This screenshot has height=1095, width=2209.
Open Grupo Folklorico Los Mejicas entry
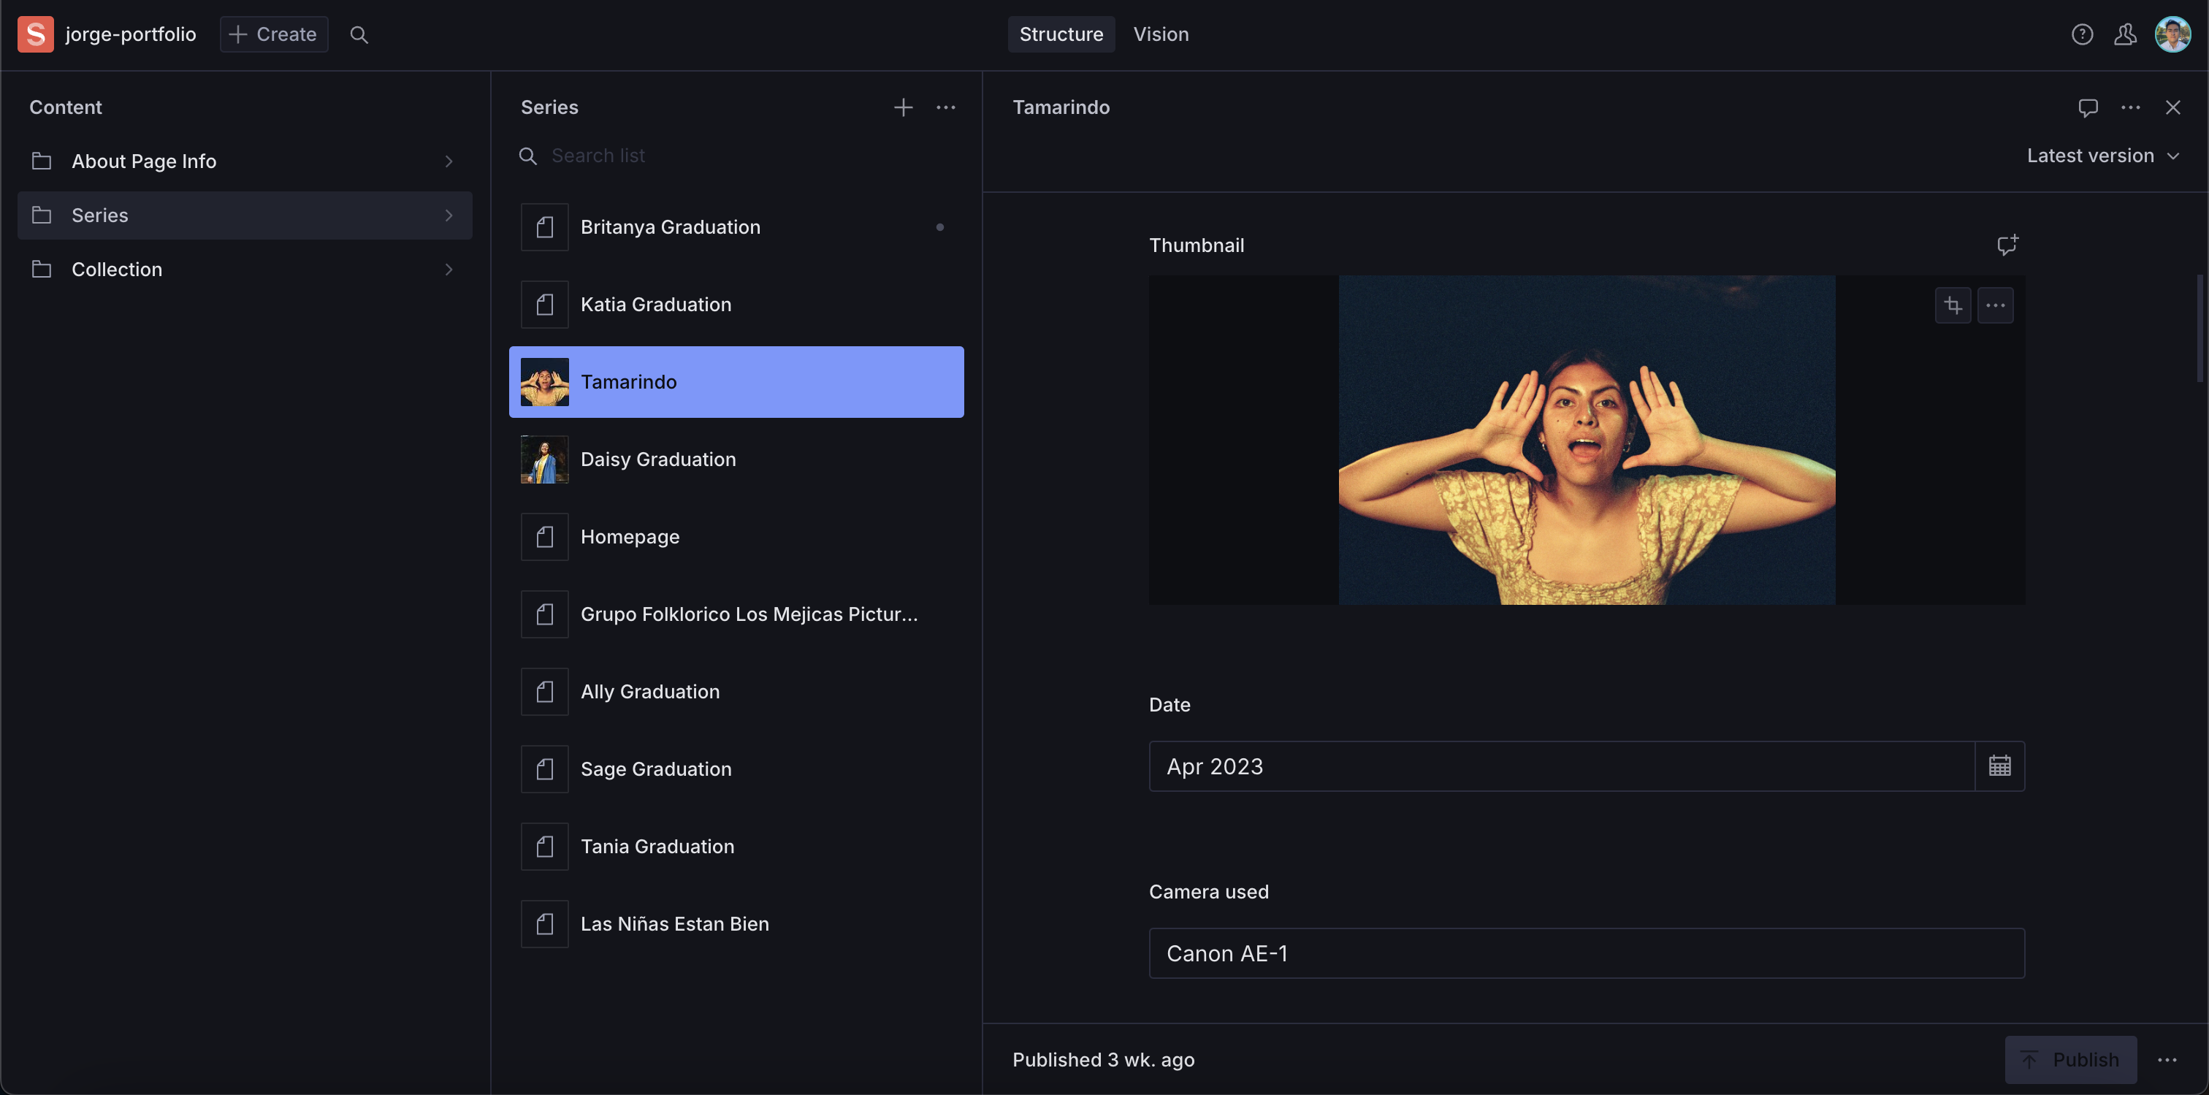pyautogui.click(x=736, y=614)
